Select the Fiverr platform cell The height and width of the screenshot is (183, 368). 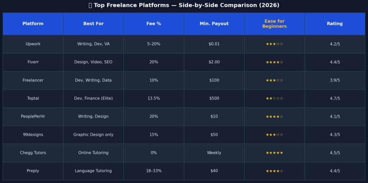[x=33, y=62]
